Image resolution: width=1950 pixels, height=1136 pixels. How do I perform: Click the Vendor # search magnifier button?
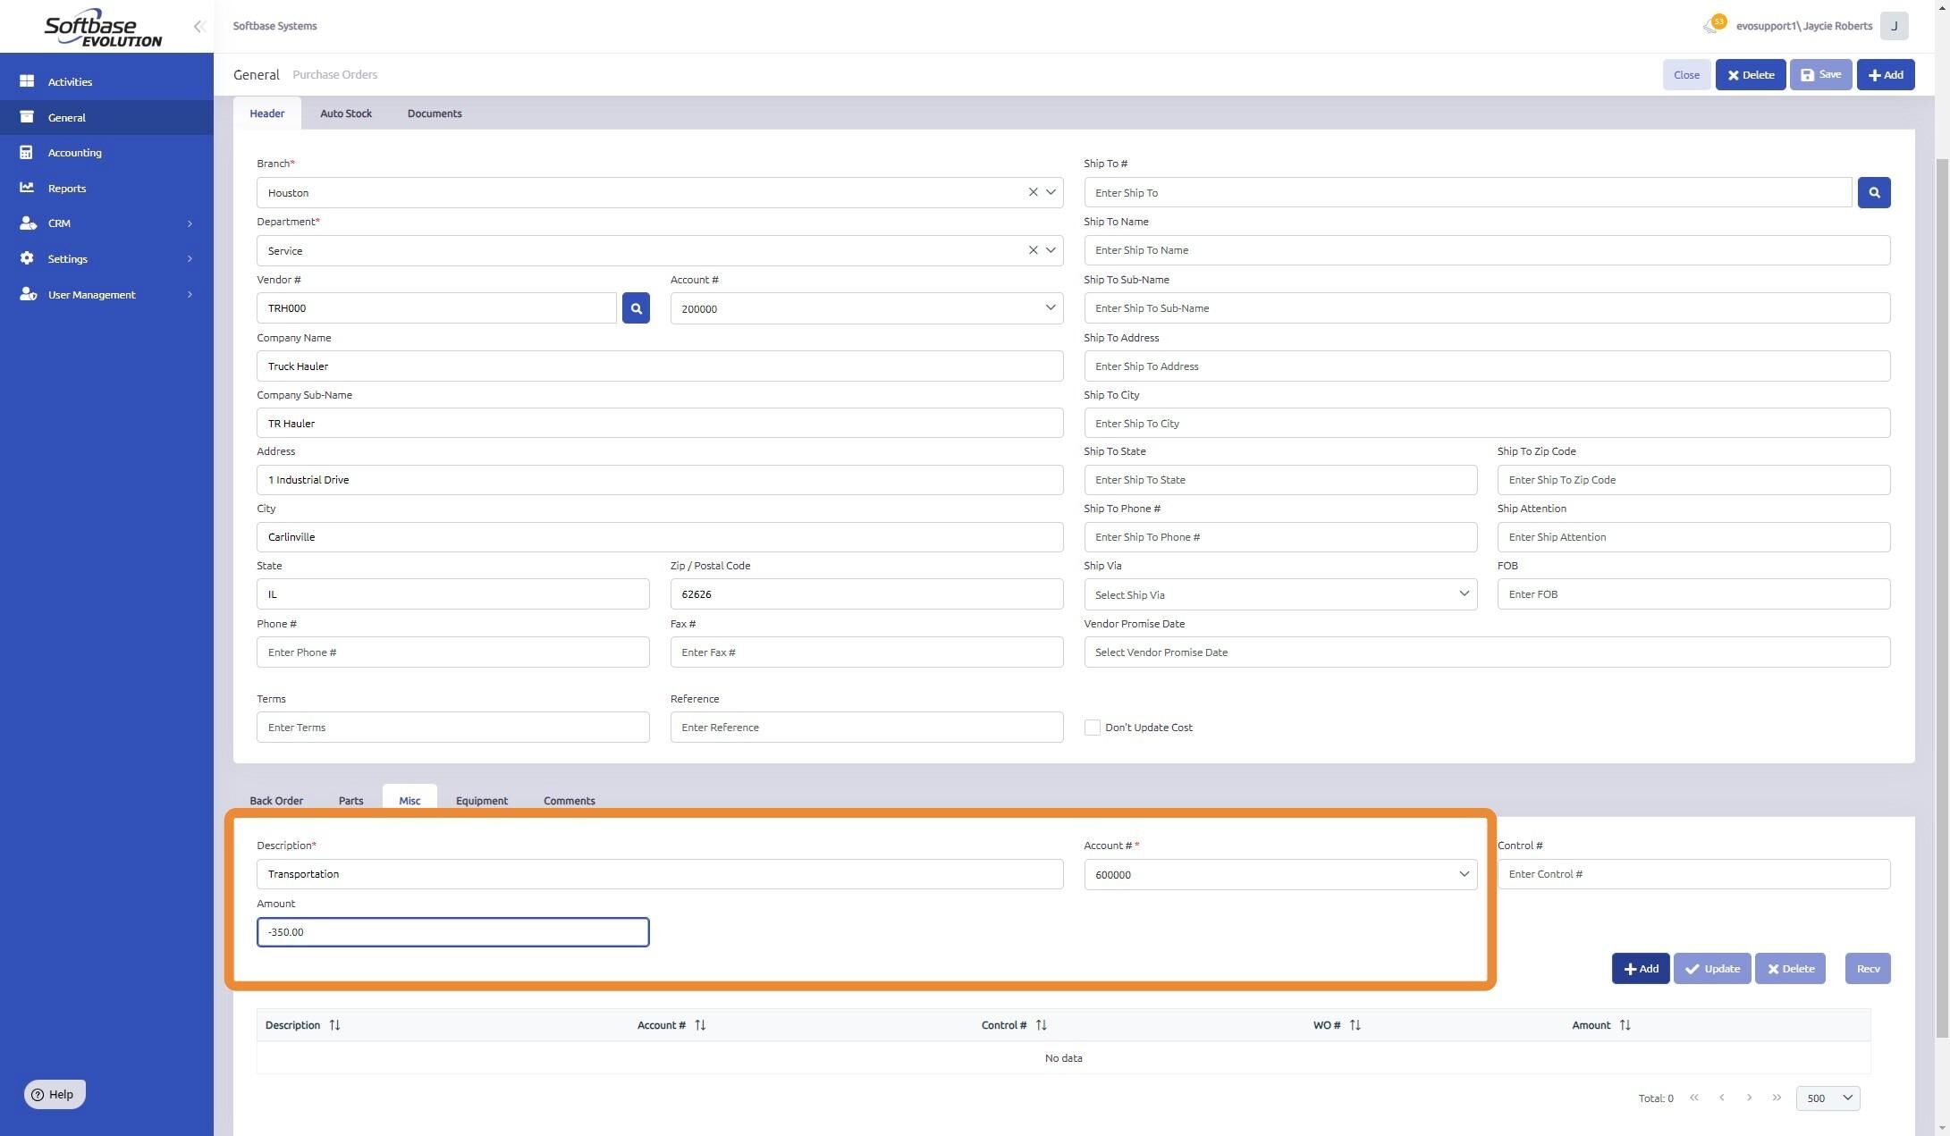(636, 308)
